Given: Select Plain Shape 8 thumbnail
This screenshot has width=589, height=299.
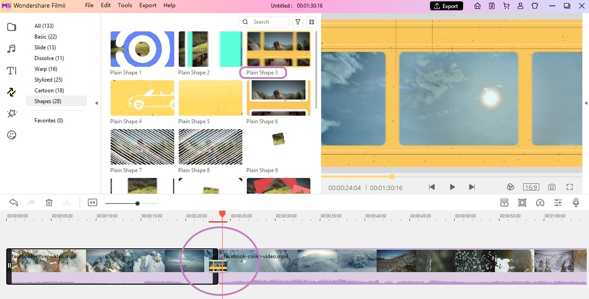Looking at the screenshot, I should coord(211,147).
